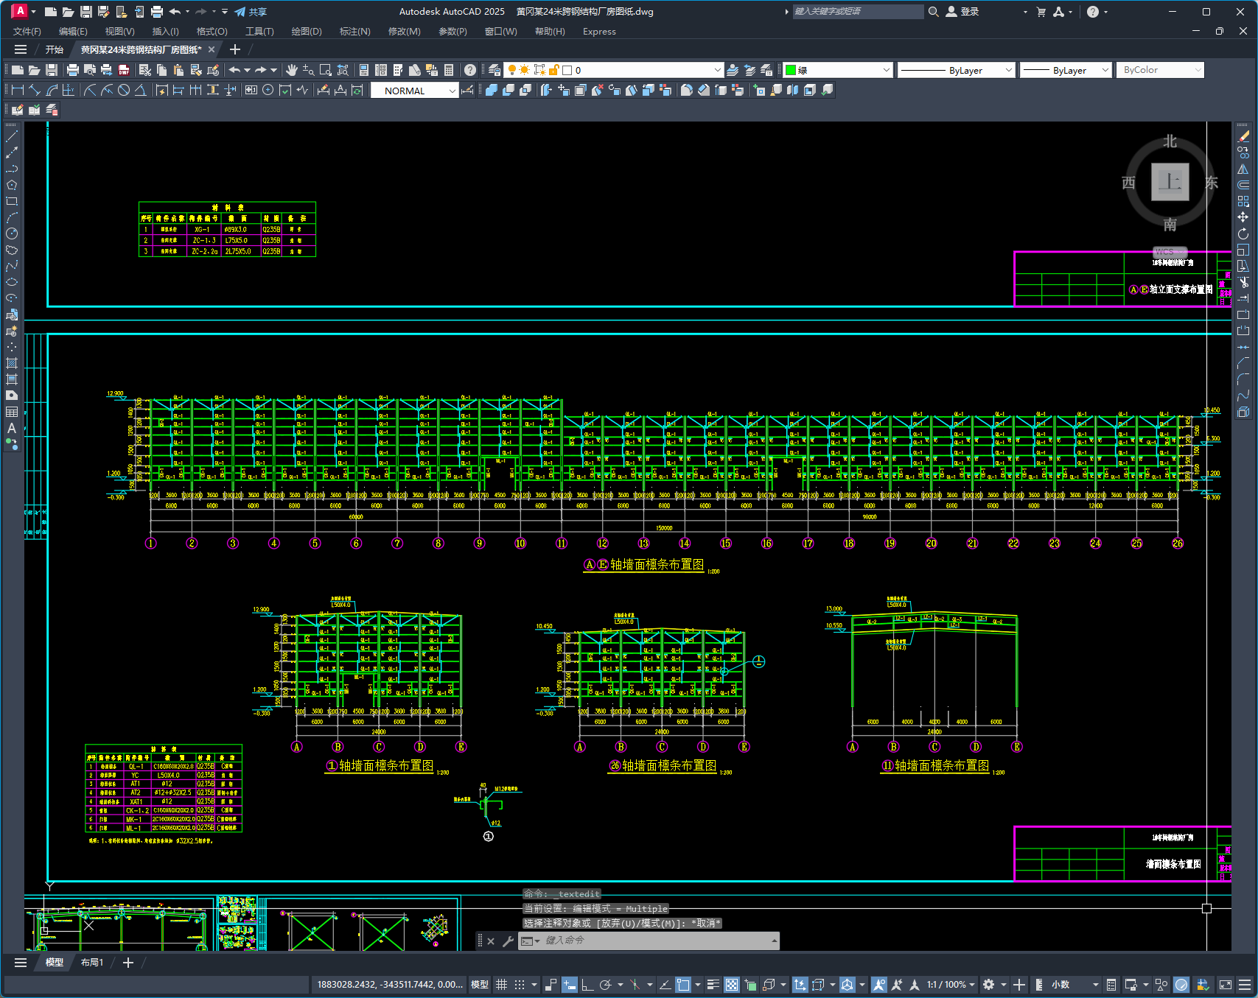Select the Line drawing tool

pyautogui.click(x=12, y=136)
